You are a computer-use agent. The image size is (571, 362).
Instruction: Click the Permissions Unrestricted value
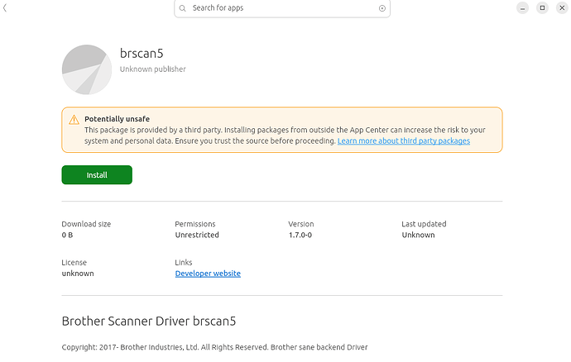click(197, 235)
